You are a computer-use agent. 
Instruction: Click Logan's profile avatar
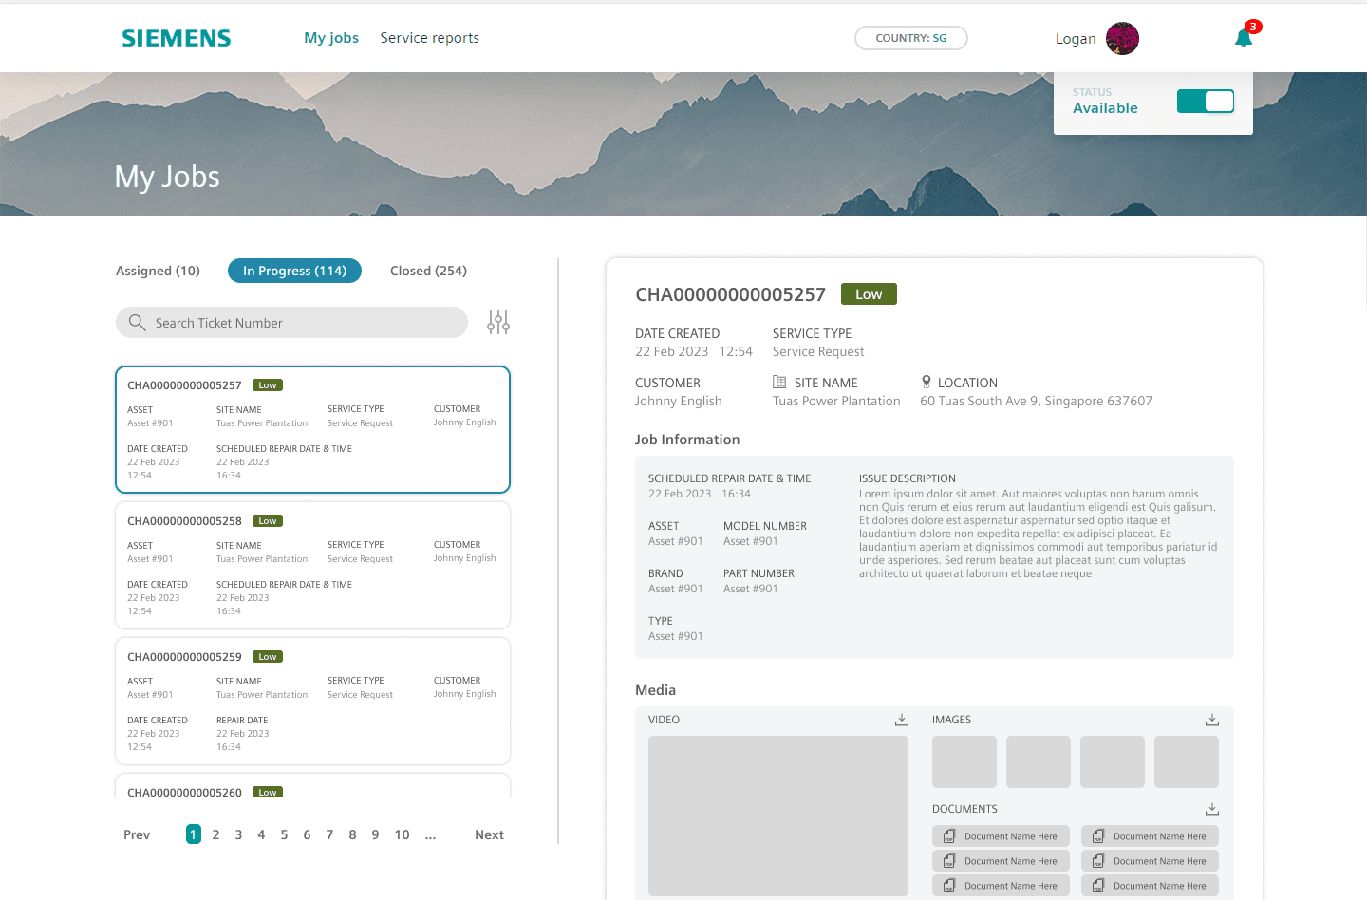pos(1122,38)
